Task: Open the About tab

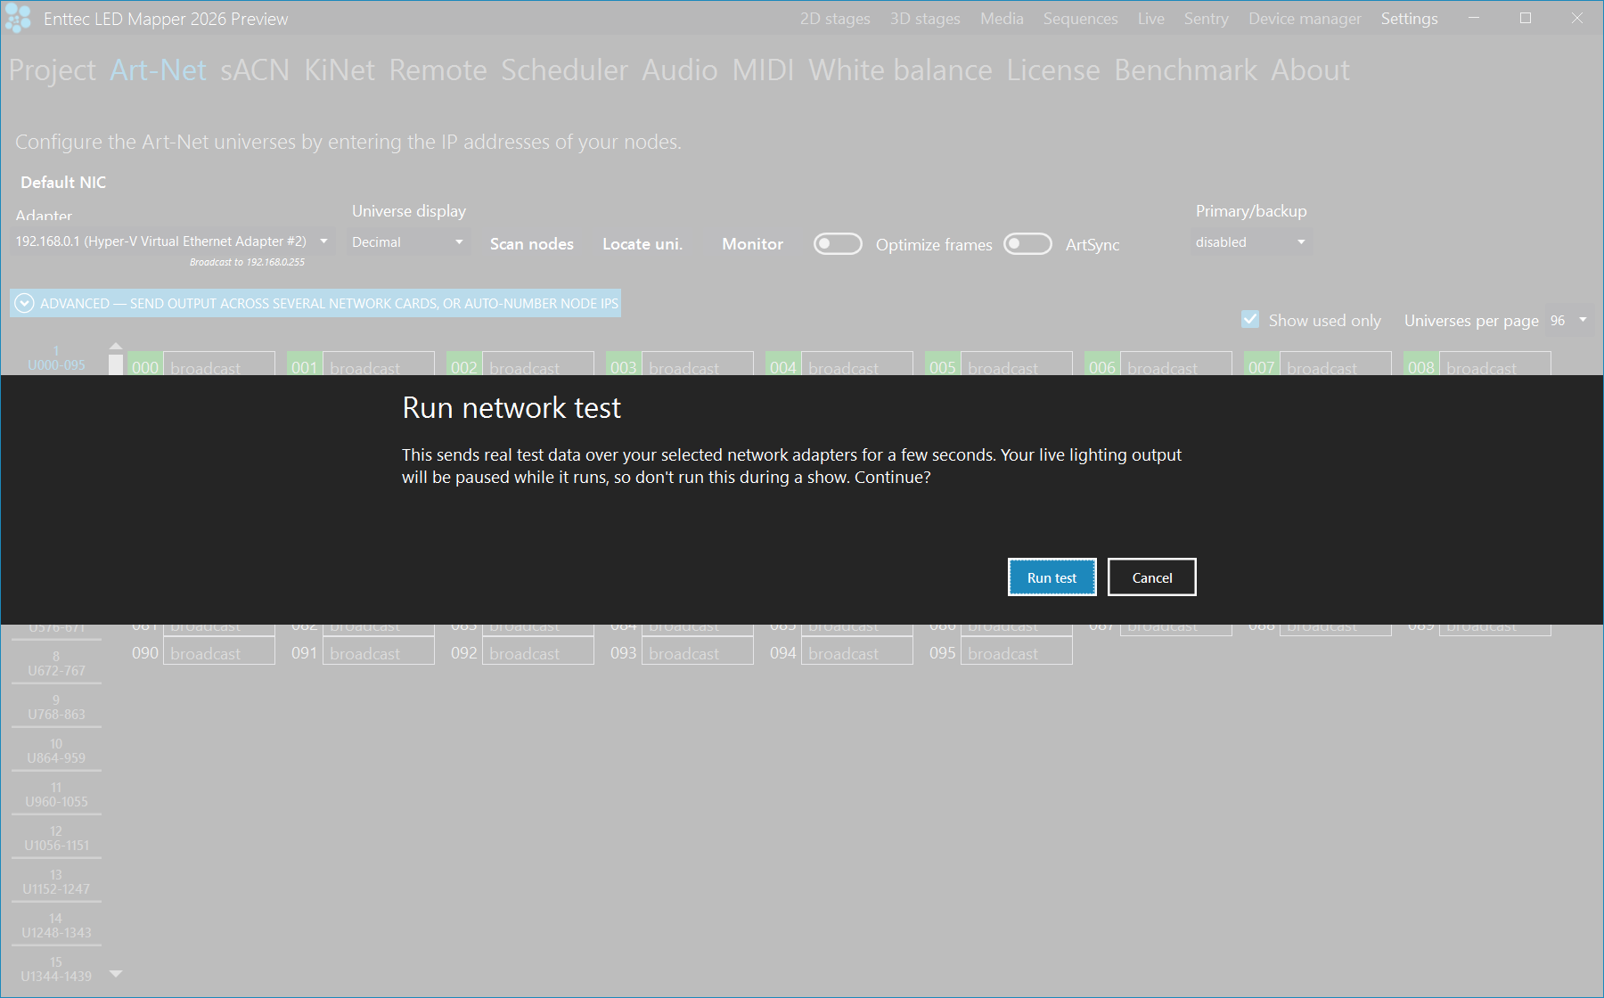Action: click(x=1310, y=70)
